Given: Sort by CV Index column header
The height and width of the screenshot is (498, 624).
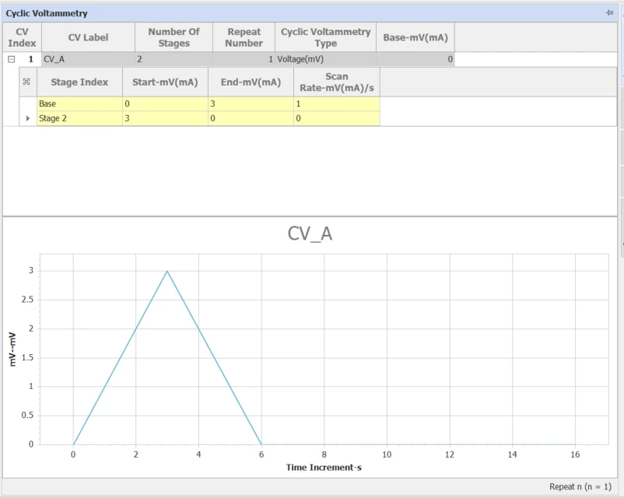Looking at the screenshot, I should click(23, 37).
